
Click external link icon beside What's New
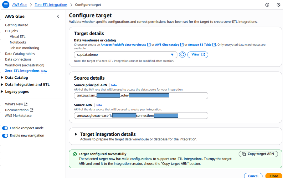coord(26,104)
